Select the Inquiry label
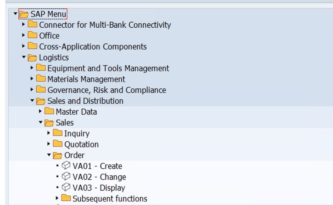The width and height of the screenshot is (333, 205). click(x=77, y=134)
